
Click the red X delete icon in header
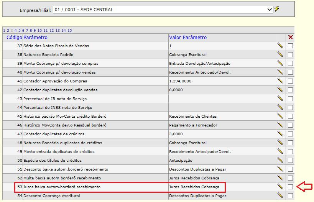point(290,37)
